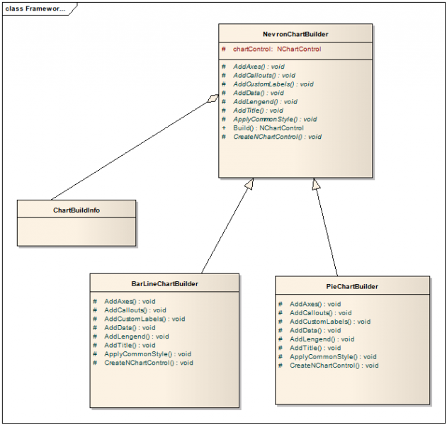Click the left inheritance arrowhead under NevronChartBuilder
Image resolution: width=447 pixels, height=425 pixels.
click(248, 185)
